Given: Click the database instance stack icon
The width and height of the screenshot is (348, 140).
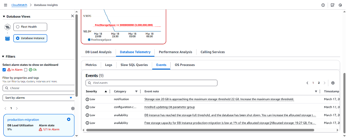Looking at the screenshot, I should [7, 38].
